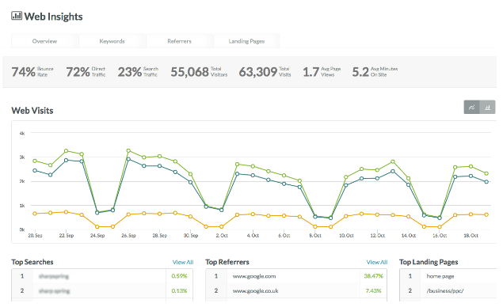The image size is (503, 307).
Task: Click View All for Top Searches
Action: tap(183, 262)
